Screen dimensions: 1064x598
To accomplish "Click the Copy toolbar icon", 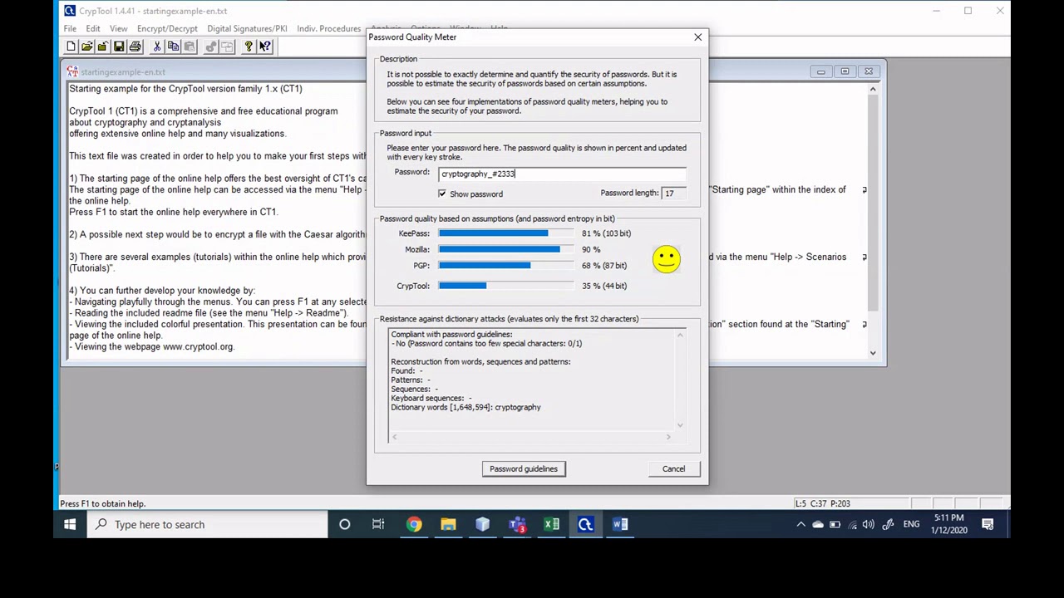I will click(173, 47).
